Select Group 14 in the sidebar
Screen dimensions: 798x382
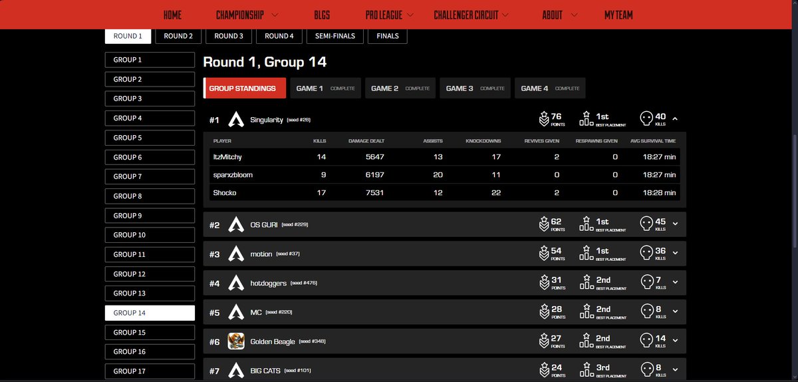(150, 313)
